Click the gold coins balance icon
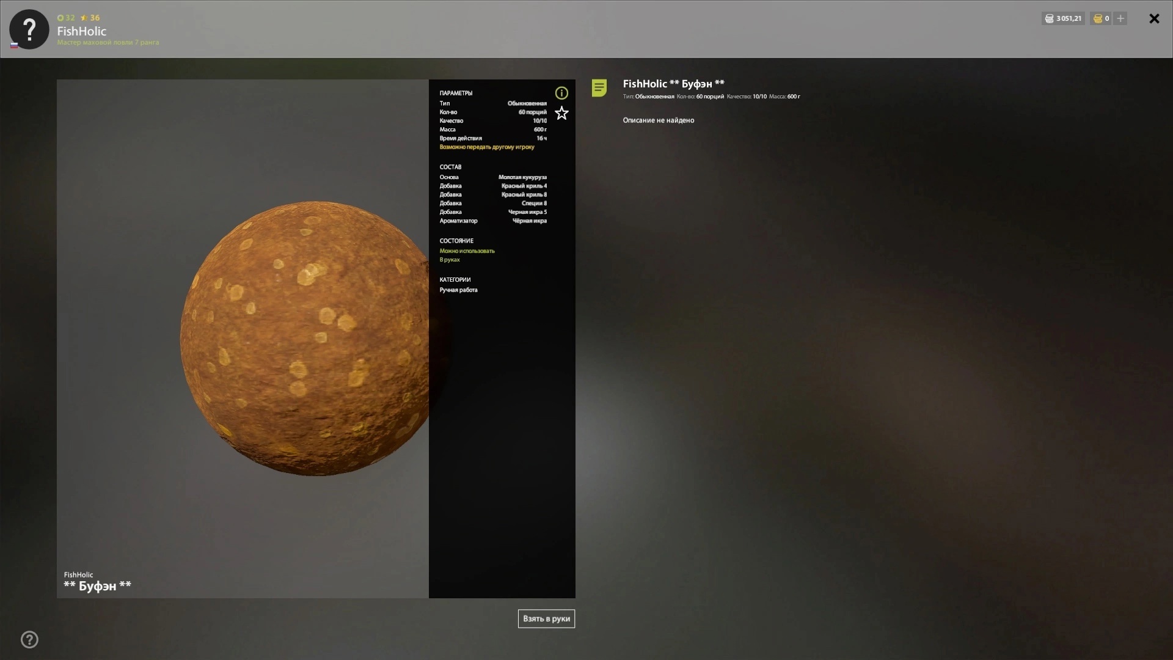 pyautogui.click(x=1098, y=18)
